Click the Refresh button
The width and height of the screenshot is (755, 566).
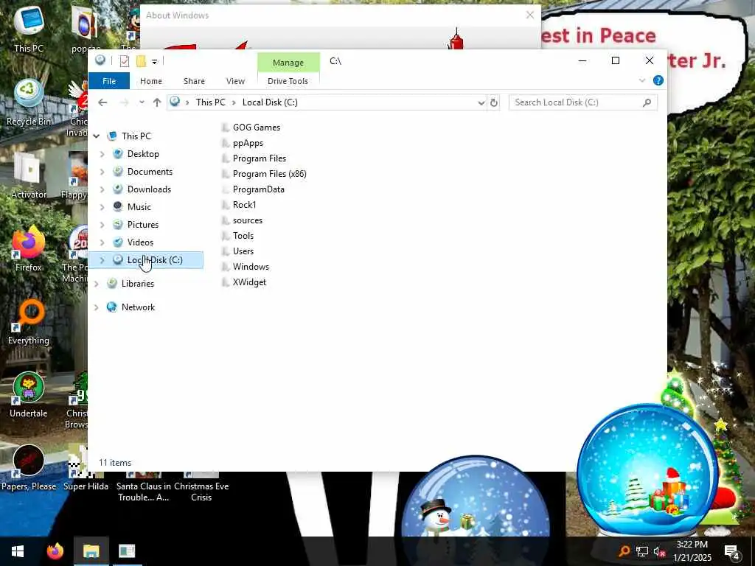493,102
